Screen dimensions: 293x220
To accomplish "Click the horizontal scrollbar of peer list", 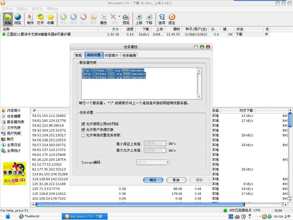I will 140,205.
